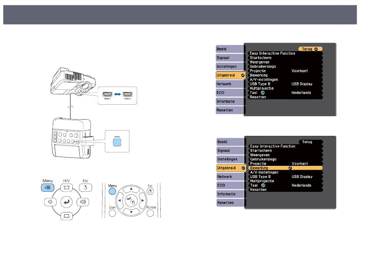Click the center Enter button on control panel
Screen dimensions: 366x254
tap(67, 202)
